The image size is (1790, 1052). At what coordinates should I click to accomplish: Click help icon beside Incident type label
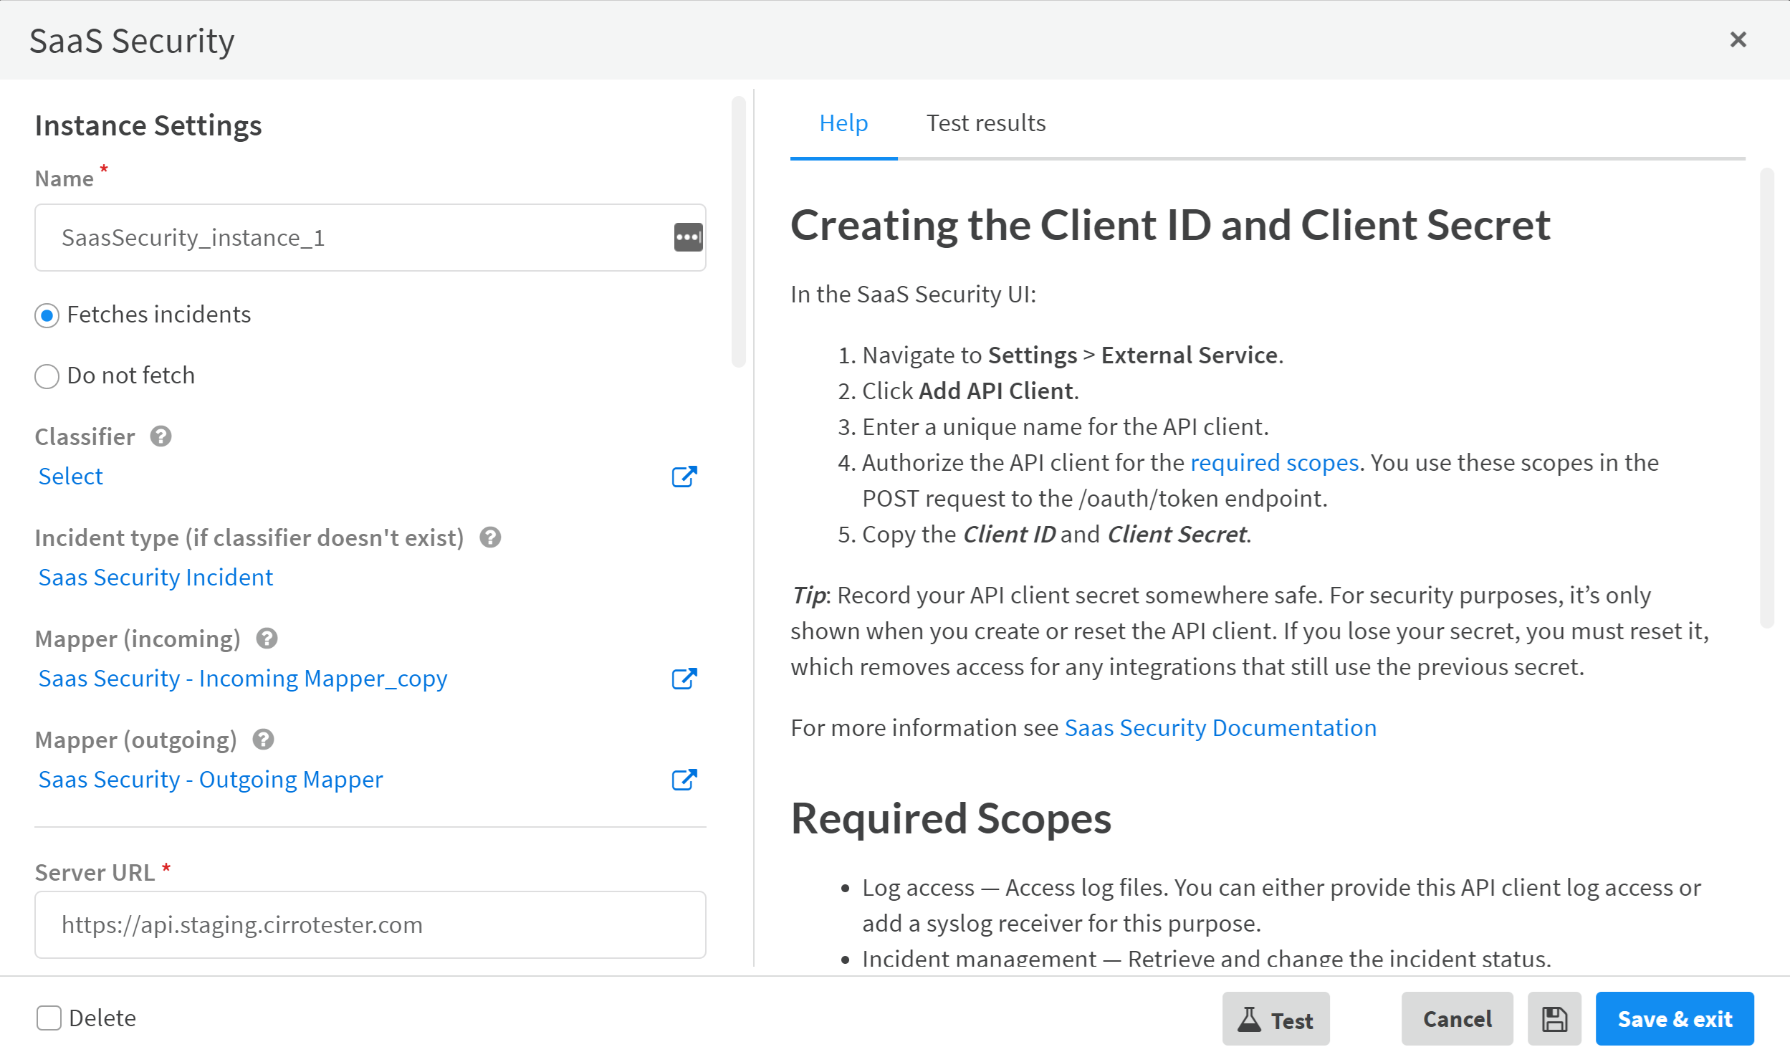tap(490, 537)
